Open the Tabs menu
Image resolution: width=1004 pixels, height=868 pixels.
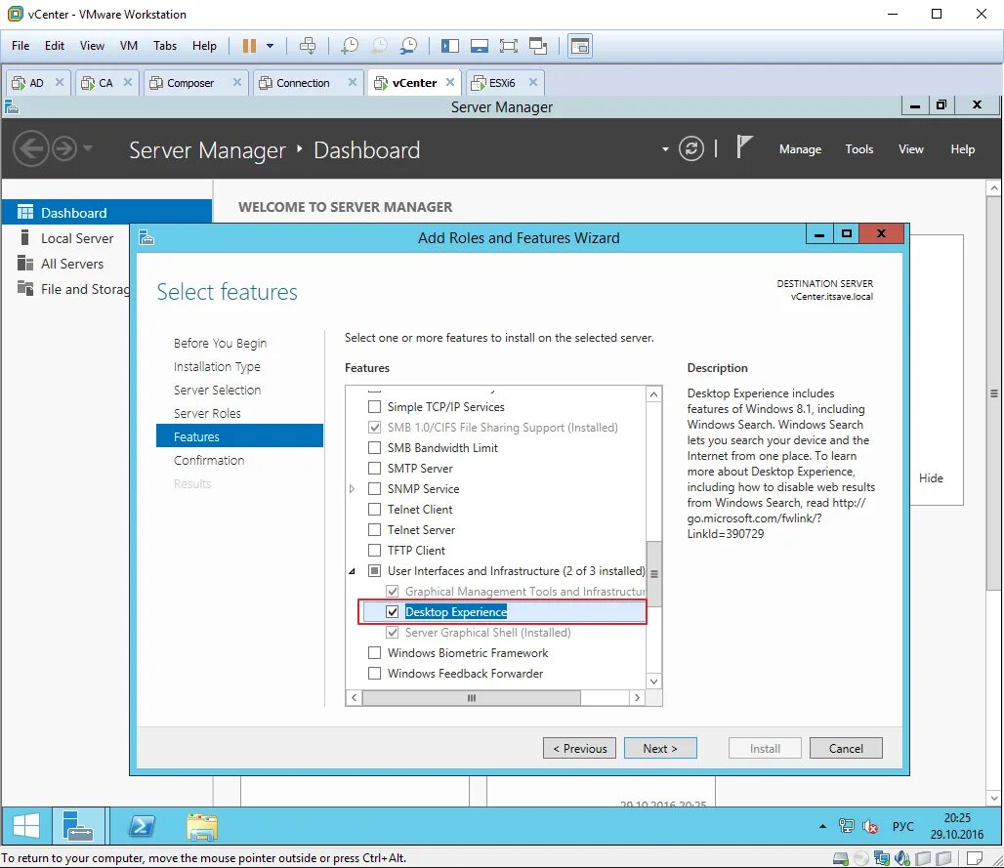point(164,46)
